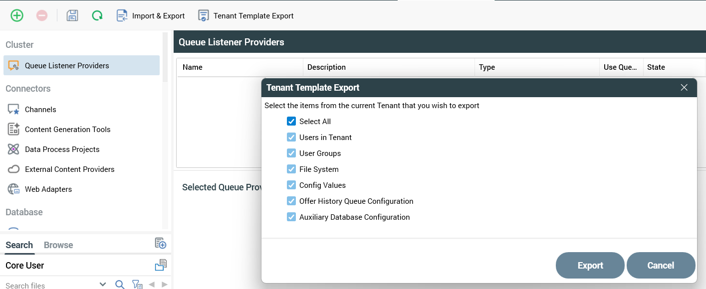706x289 pixels.
Task: Click the Tenant Template Export toolbar icon
Action: [x=203, y=16]
